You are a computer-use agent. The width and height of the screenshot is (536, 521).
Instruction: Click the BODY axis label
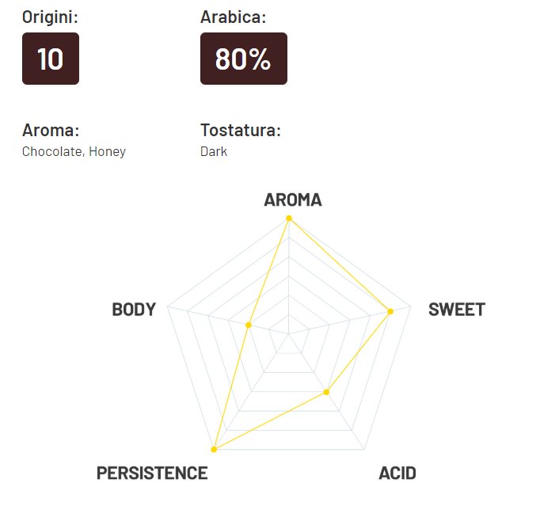point(134,310)
